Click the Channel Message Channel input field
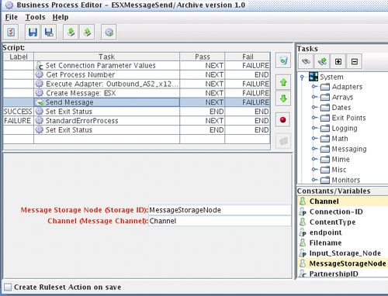This screenshot has height=296, width=388. (220, 221)
